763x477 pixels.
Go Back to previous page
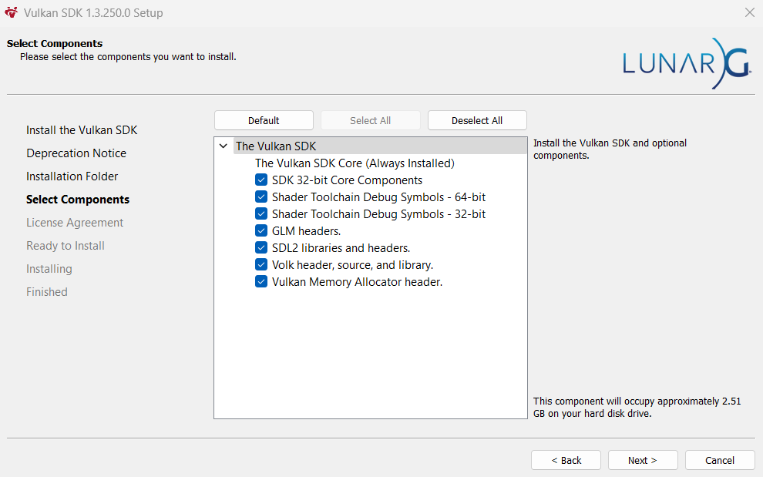566,460
